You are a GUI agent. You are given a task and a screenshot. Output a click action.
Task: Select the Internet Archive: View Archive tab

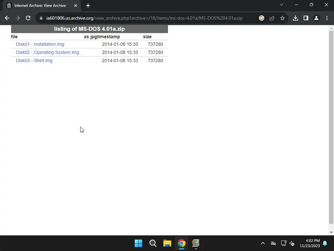[41, 6]
